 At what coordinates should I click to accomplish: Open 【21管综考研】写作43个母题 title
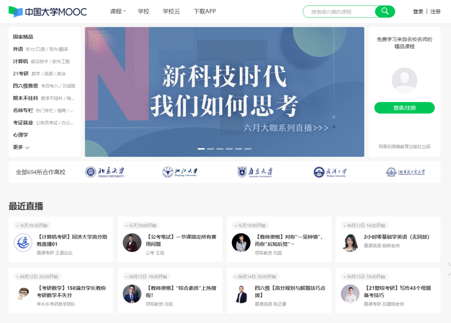(x=397, y=292)
